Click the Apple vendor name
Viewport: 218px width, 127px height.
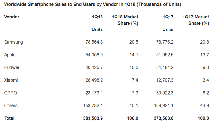click(10, 55)
